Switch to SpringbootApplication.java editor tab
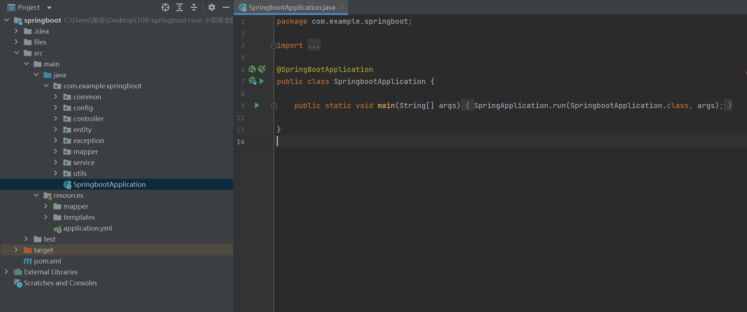 (292, 7)
